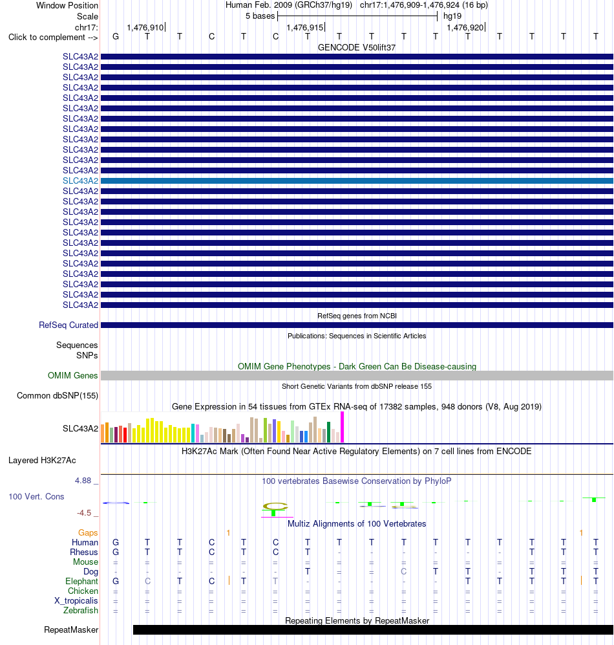Click the orange Gaps label
The height and width of the screenshot is (645, 614).
coord(88,532)
